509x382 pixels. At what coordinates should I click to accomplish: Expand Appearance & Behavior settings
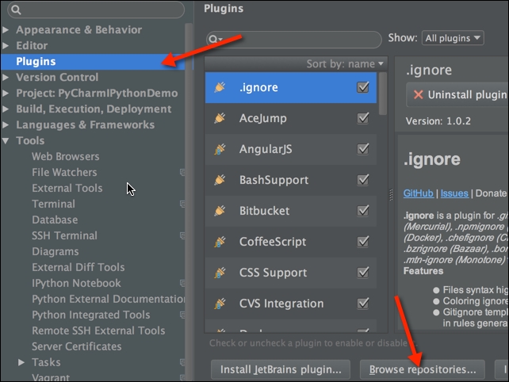[6, 30]
